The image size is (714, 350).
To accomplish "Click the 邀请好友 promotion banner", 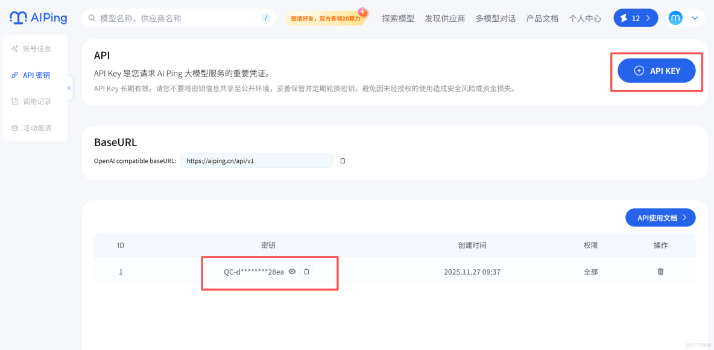I will tap(326, 17).
